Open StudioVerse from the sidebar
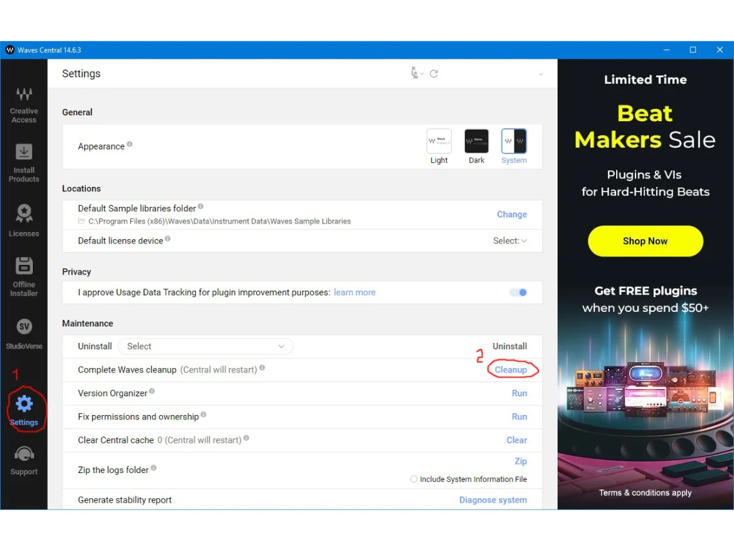 tap(24, 334)
